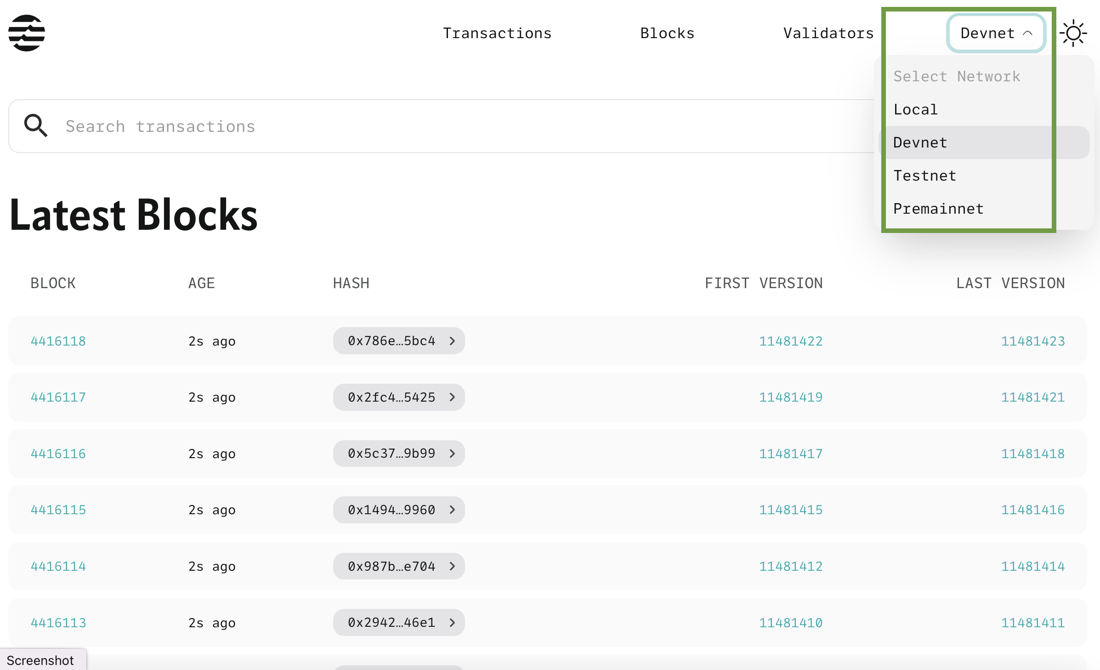The width and height of the screenshot is (1100, 670).
Task: Open block 4416118
Action: coord(58,341)
